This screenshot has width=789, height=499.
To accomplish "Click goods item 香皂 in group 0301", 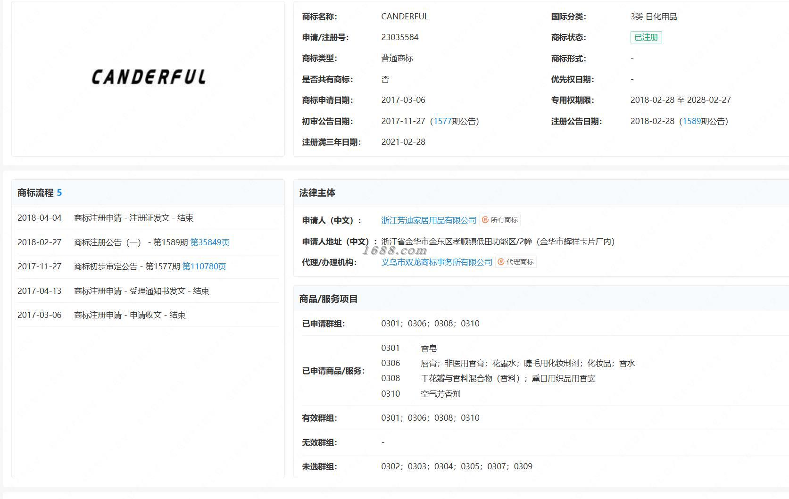I will tap(429, 348).
